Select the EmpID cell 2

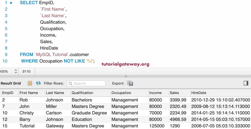click(4, 100)
